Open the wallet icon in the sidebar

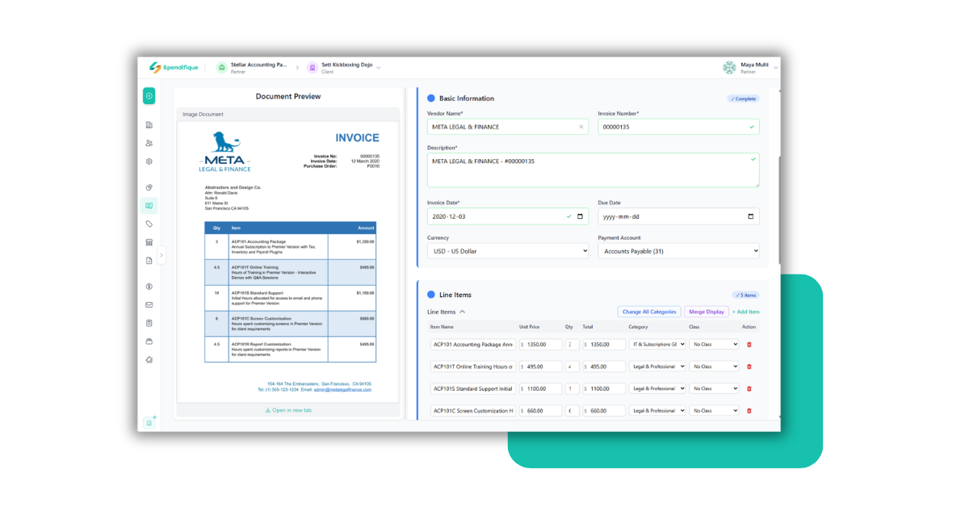[x=149, y=341]
